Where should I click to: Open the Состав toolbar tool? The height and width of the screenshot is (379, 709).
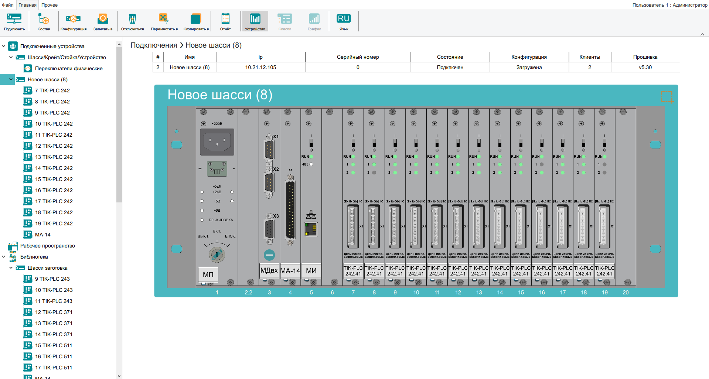pyautogui.click(x=44, y=22)
